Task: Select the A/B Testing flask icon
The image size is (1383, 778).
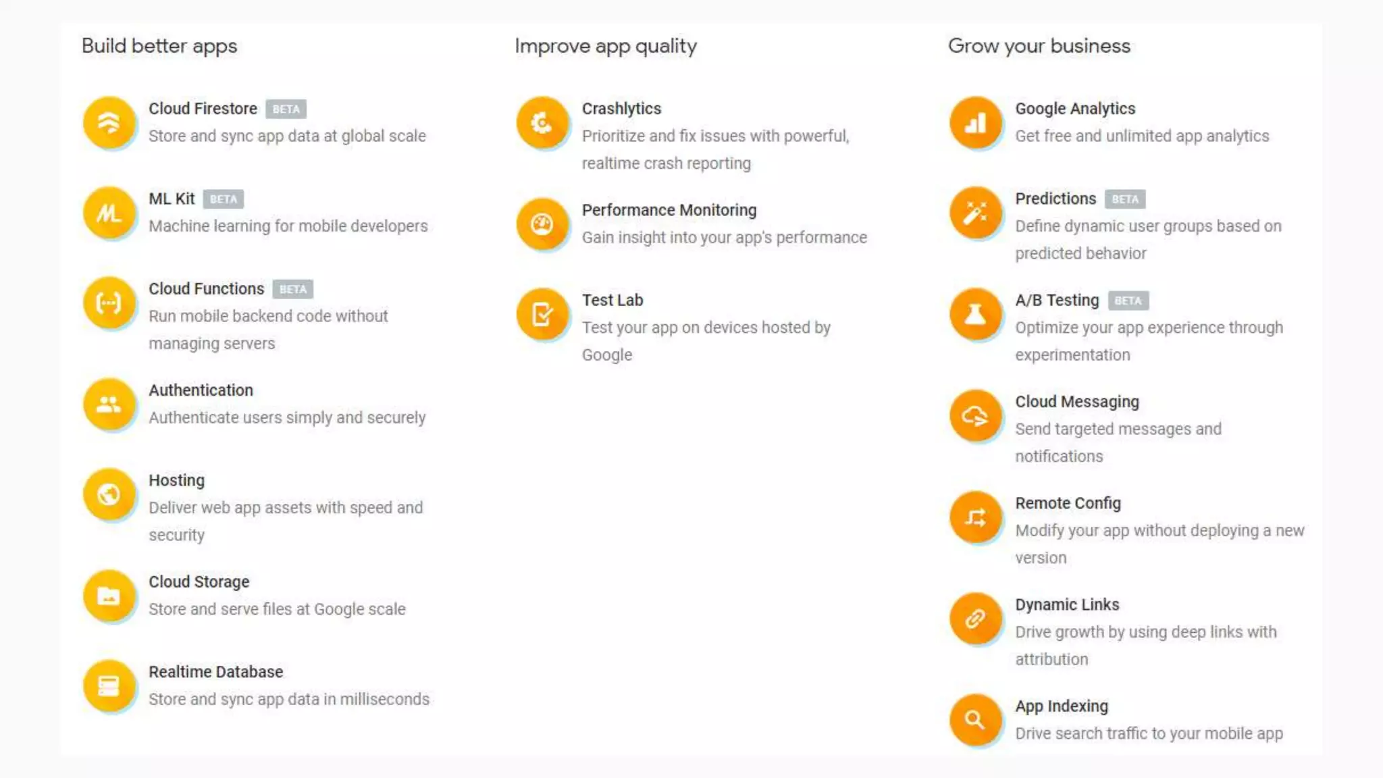Action: click(975, 315)
